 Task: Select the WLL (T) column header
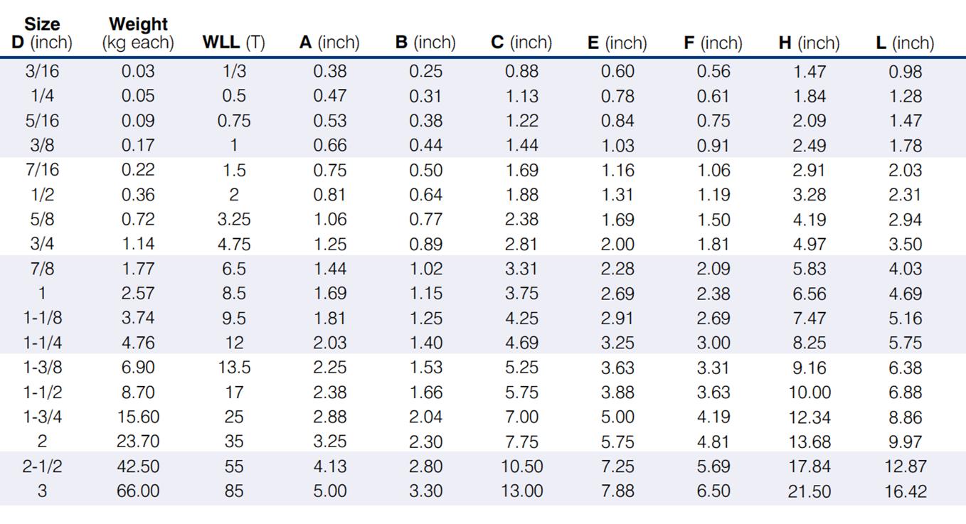click(x=233, y=43)
